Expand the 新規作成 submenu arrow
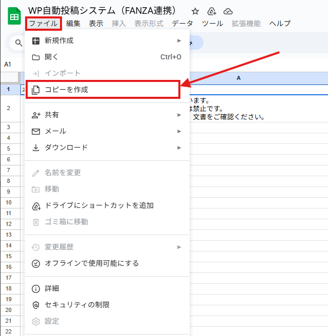The width and height of the screenshot is (328, 336). [179, 40]
